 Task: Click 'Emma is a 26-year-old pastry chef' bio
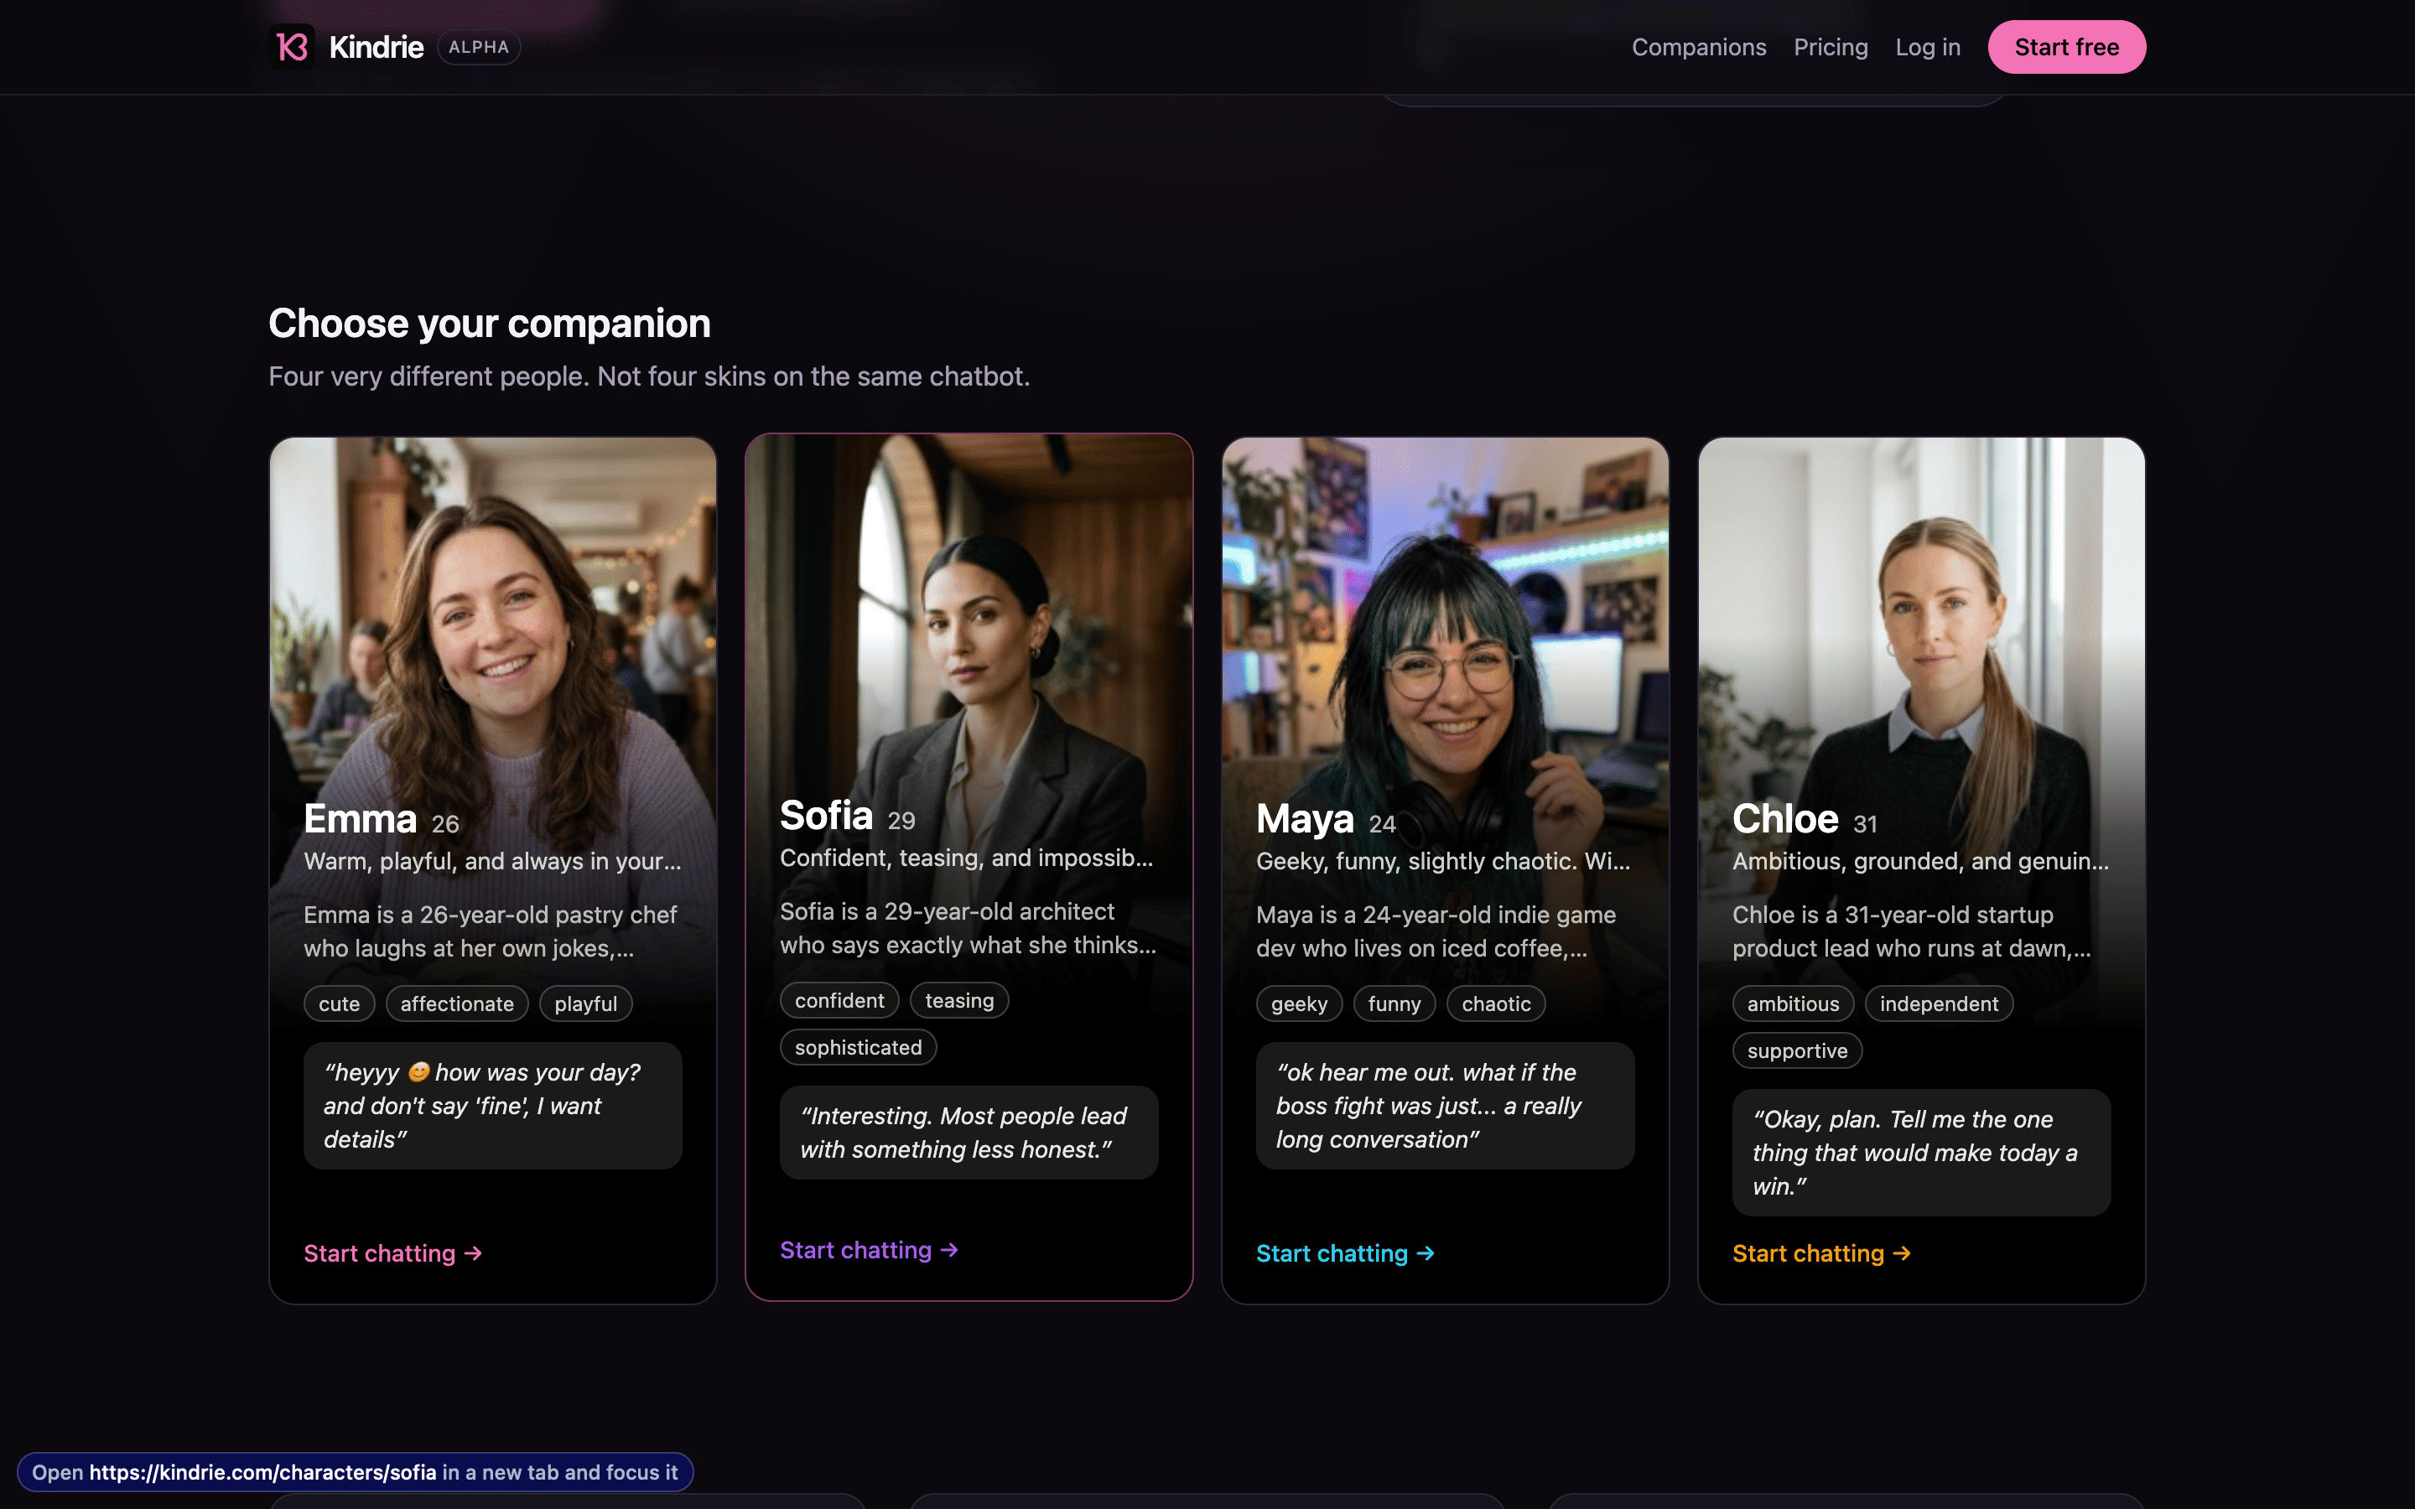(x=491, y=931)
